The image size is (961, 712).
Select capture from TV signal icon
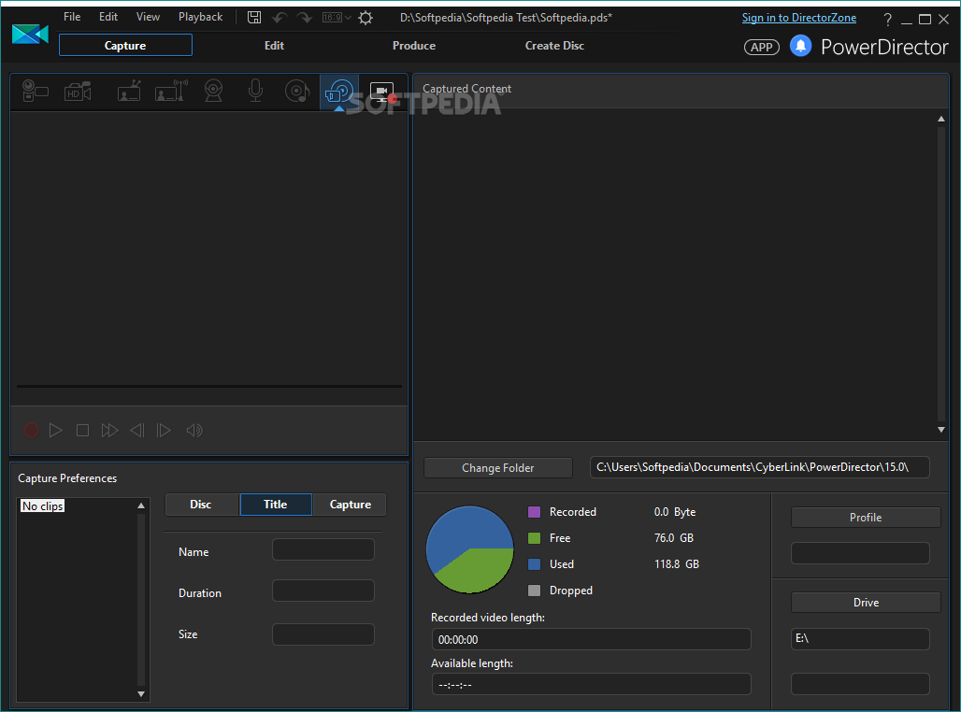point(129,92)
